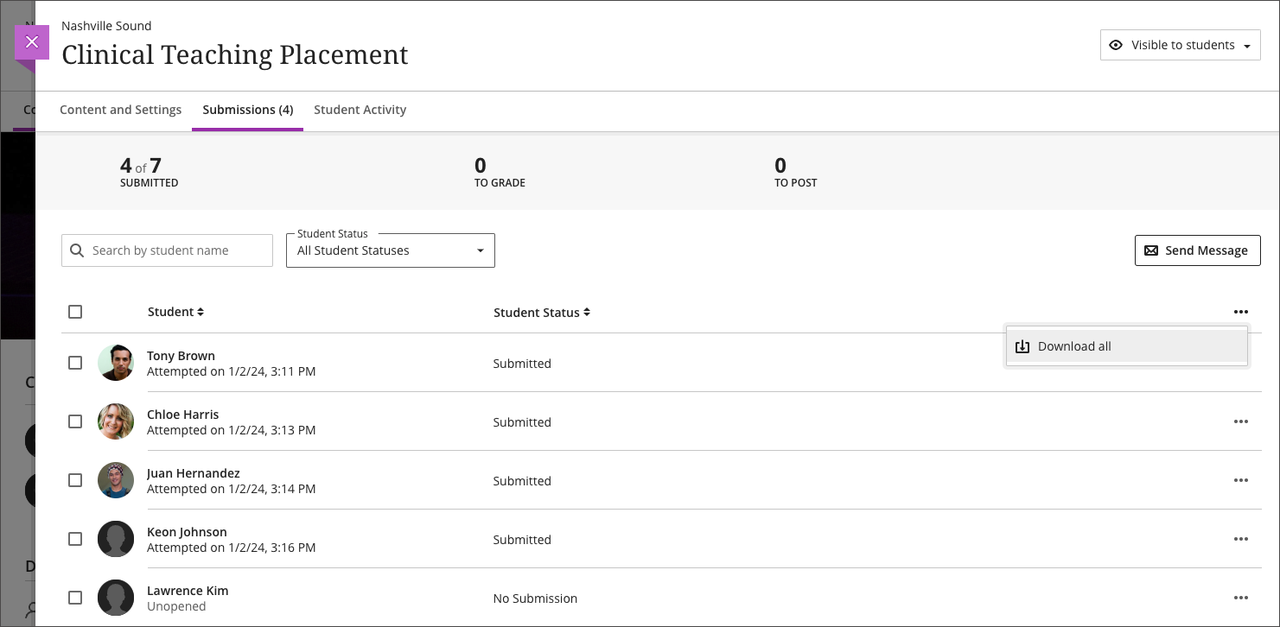Click the Send Message button

1197,250
